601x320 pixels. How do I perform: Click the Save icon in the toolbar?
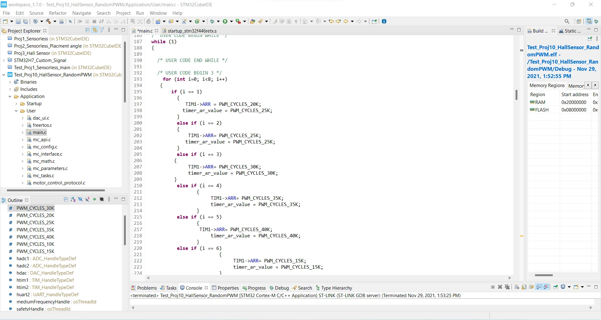coord(18,21)
